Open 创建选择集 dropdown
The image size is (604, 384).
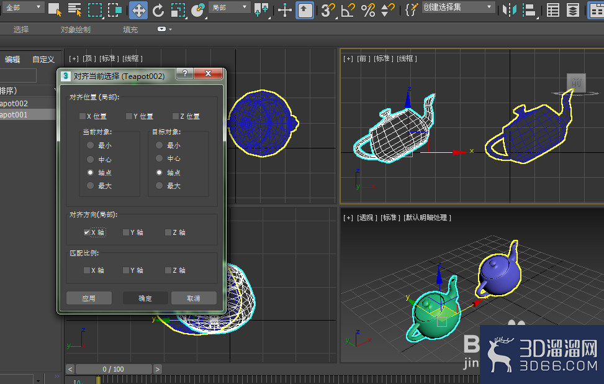point(458,7)
